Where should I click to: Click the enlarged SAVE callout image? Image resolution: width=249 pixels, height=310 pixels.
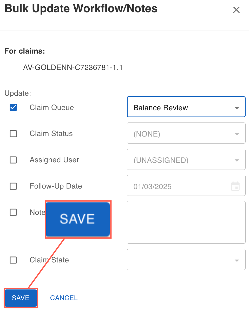[78, 219]
